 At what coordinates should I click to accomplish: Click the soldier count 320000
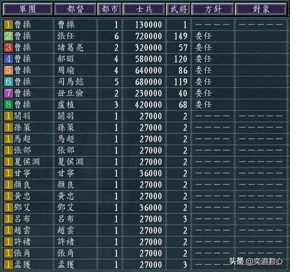coord(148,47)
